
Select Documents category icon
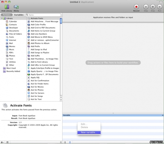click(7, 31)
